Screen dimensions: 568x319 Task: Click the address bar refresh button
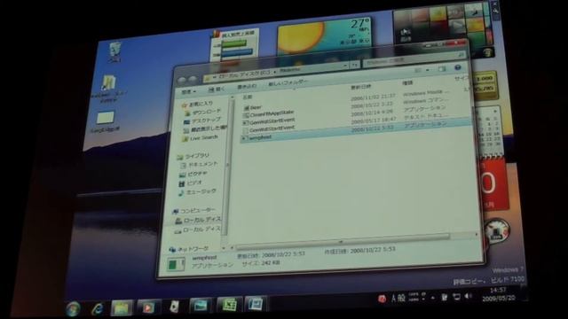[x=355, y=65]
